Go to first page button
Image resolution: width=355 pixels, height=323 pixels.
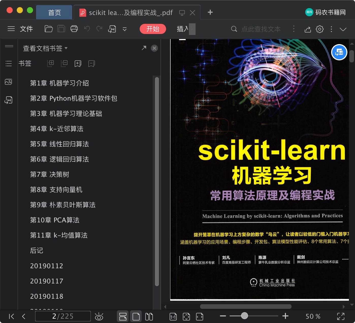[11, 316]
